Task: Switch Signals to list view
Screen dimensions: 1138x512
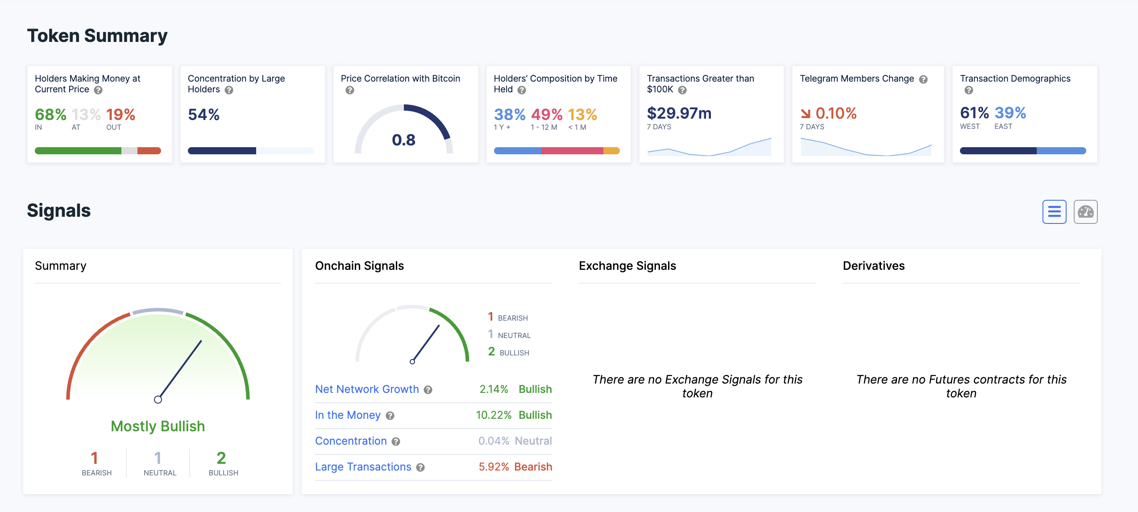Action: click(x=1054, y=212)
